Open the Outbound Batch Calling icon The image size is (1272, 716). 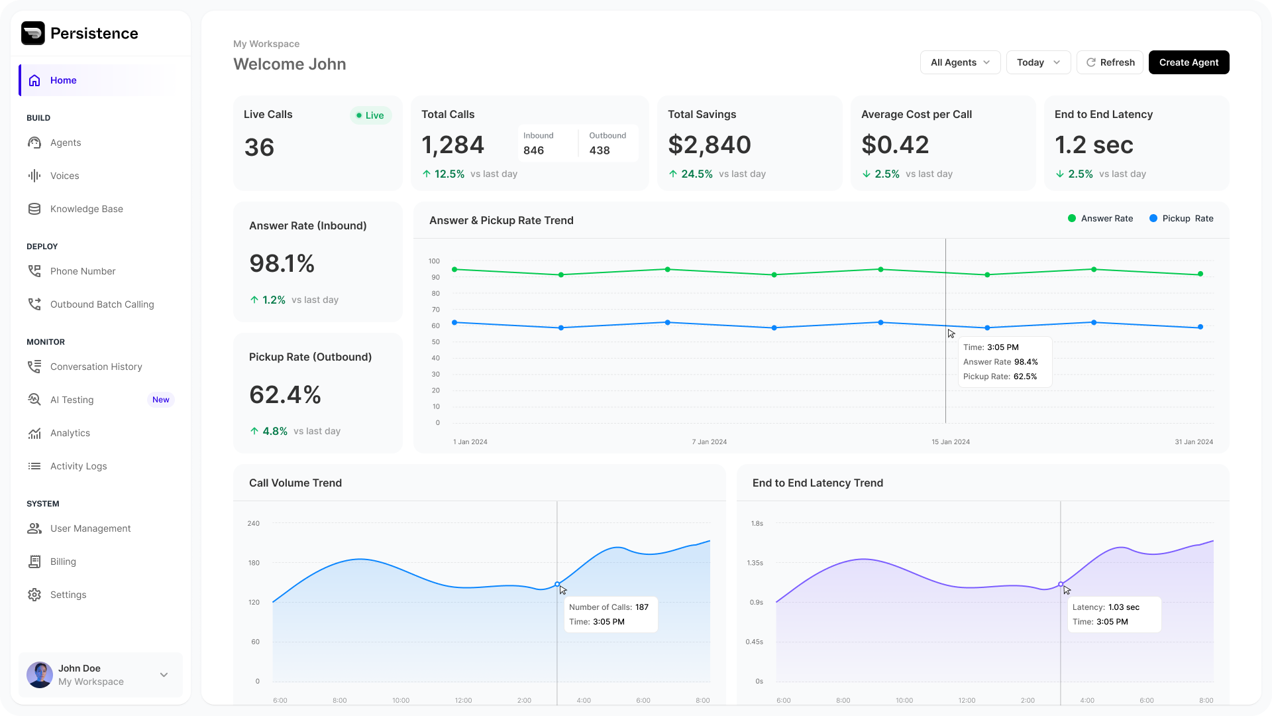34,304
